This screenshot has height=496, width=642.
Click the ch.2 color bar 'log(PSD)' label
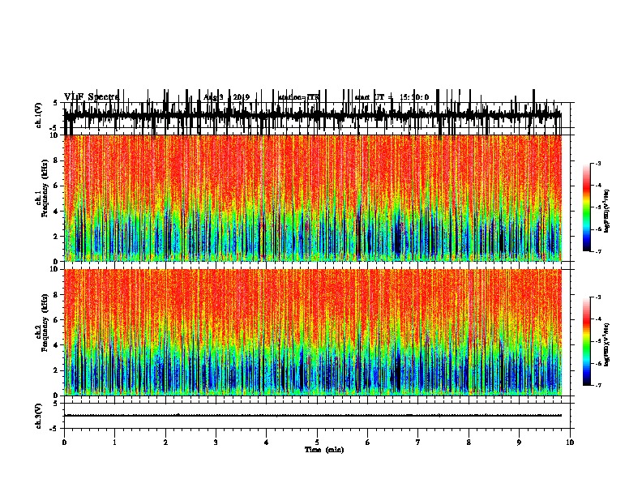pyautogui.click(x=606, y=344)
